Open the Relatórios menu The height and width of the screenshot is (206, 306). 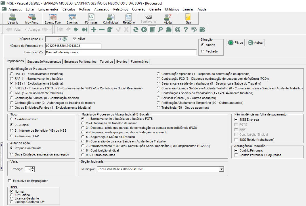click(121, 9)
